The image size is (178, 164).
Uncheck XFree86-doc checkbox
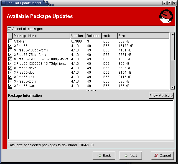point(10,72)
